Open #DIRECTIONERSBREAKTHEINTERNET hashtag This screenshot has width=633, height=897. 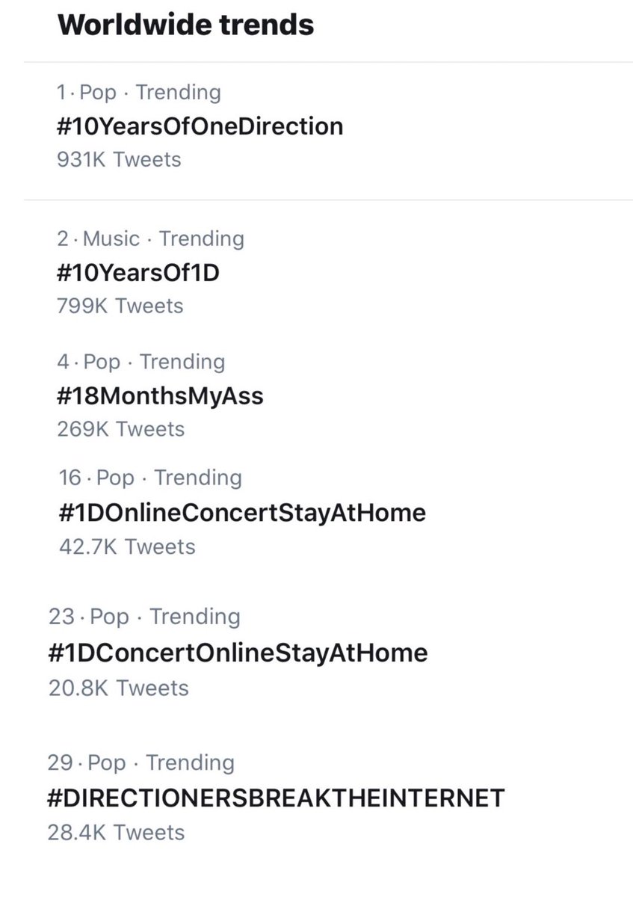[276, 798]
